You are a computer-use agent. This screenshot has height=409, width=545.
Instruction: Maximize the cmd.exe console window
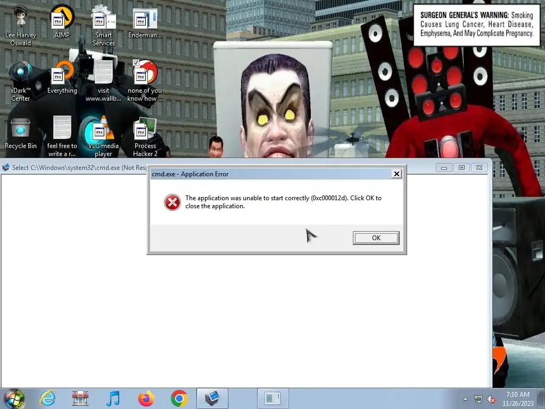(461, 168)
